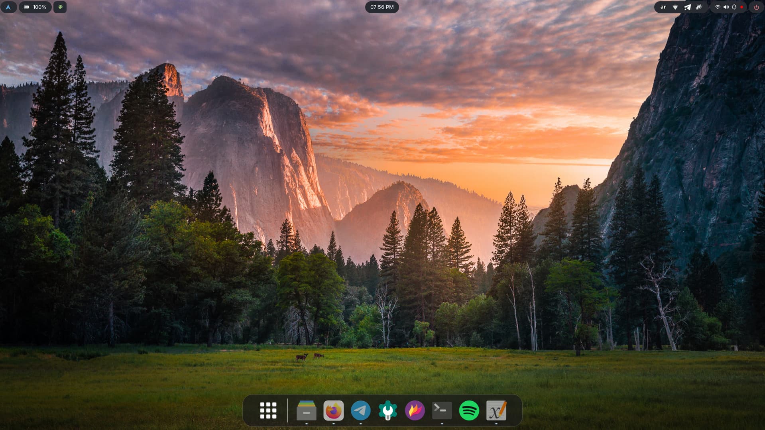Open the green color palette theme switcher
This screenshot has height=430, width=765.
[60, 7]
